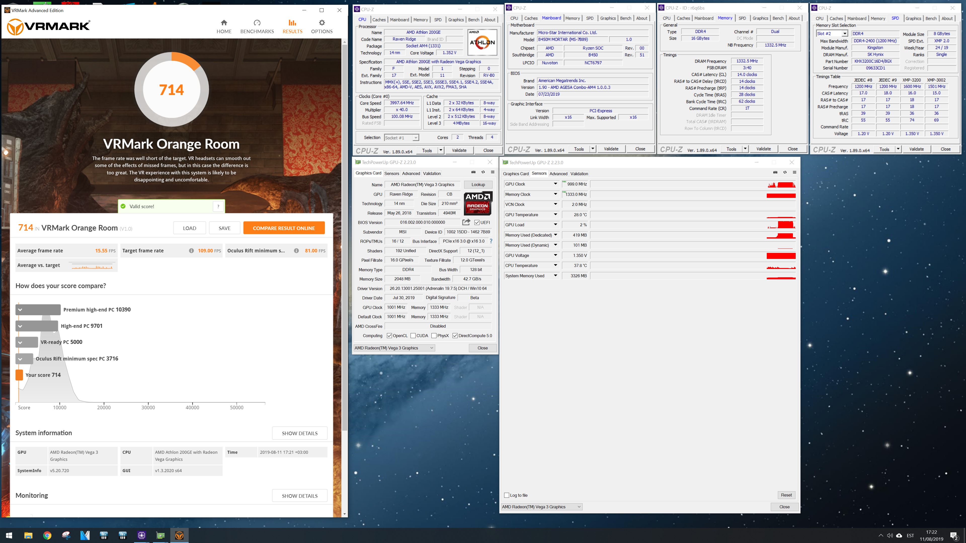Switch to Bench tab in first CPU-Z window
The width and height of the screenshot is (966, 543).
click(474, 20)
